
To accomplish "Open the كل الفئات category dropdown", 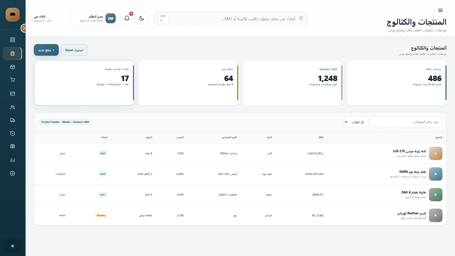I will tap(356, 122).
